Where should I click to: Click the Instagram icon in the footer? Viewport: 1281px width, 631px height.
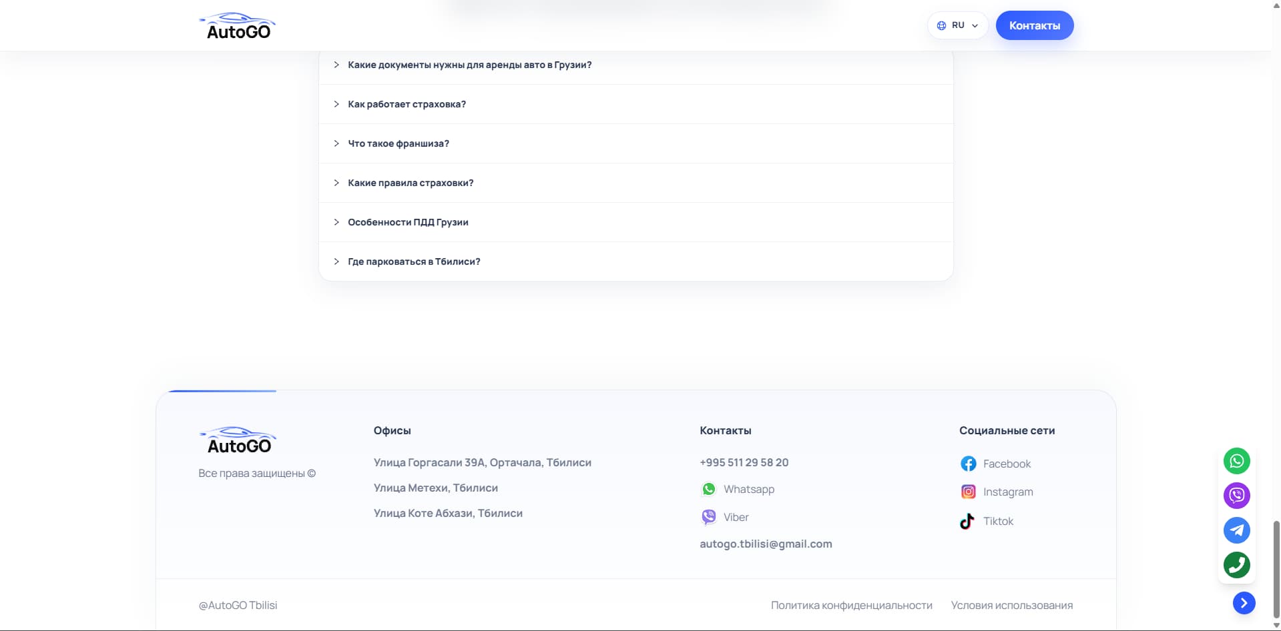[x=968, y=492]
